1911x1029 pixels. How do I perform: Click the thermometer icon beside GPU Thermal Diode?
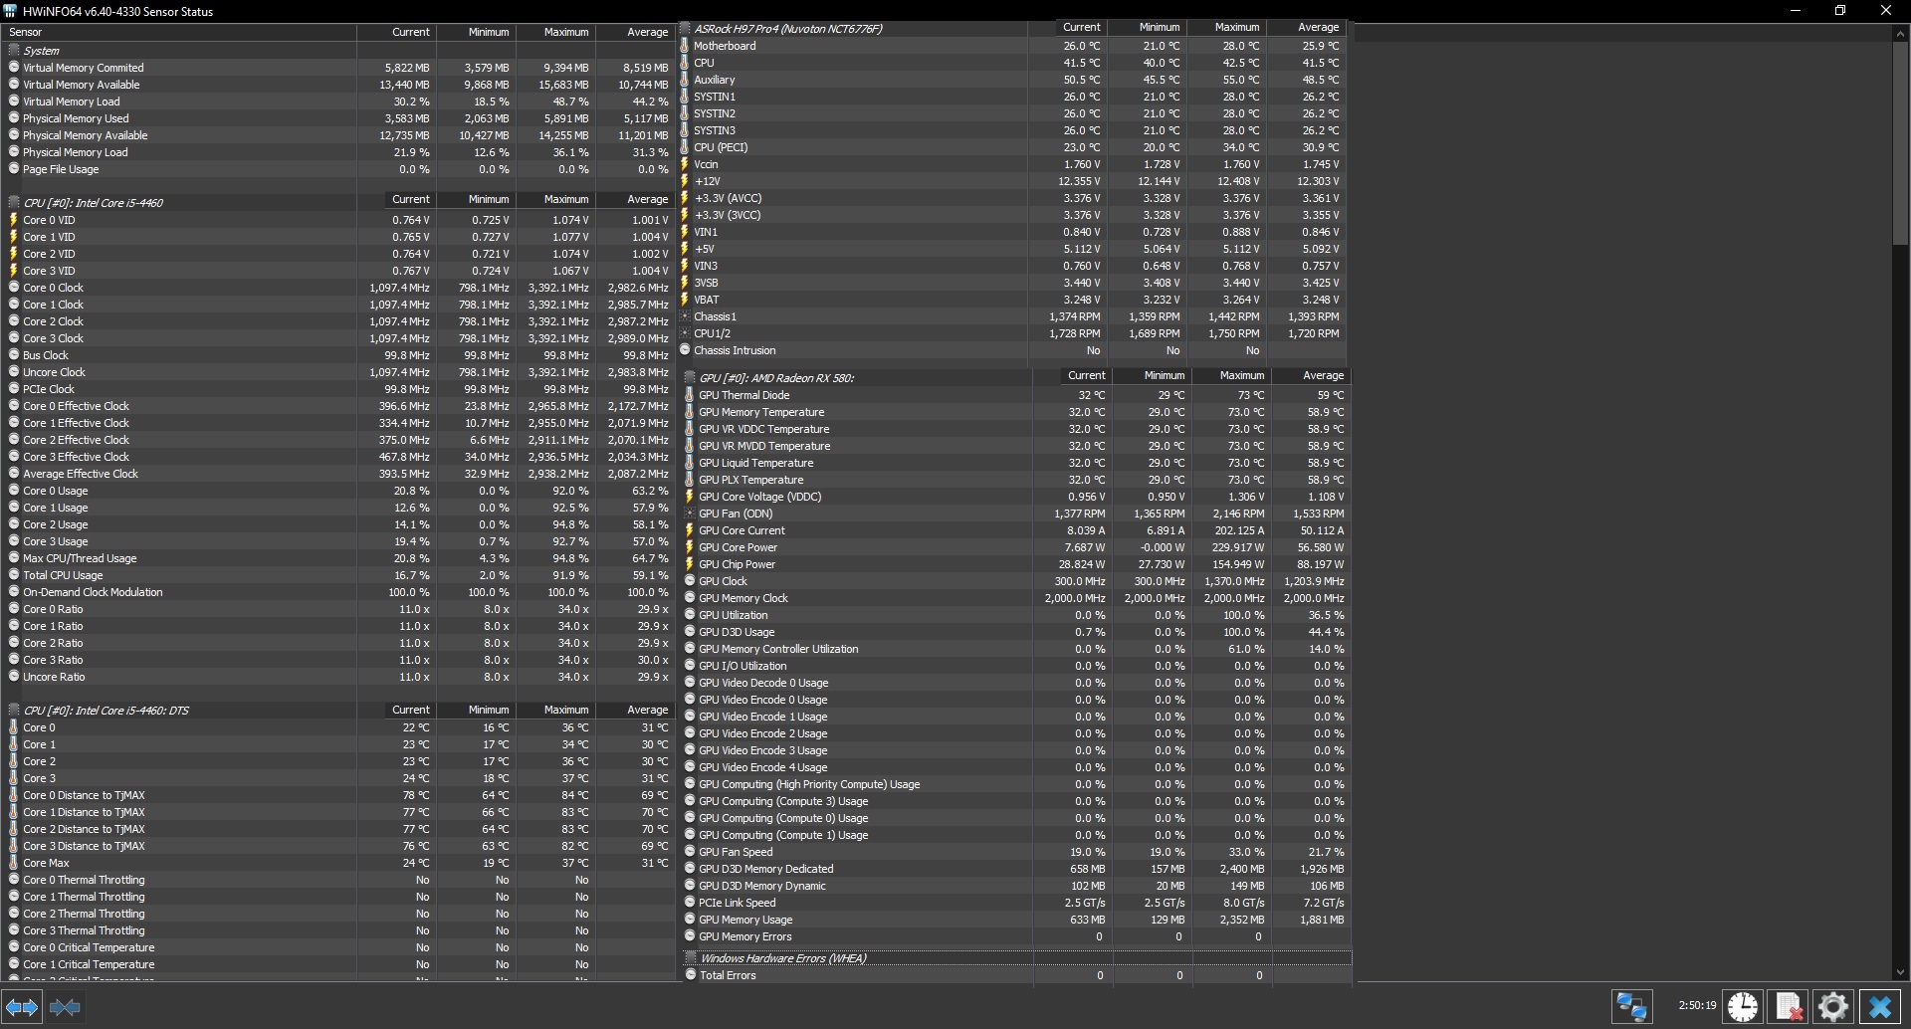[x=690, y=395]
